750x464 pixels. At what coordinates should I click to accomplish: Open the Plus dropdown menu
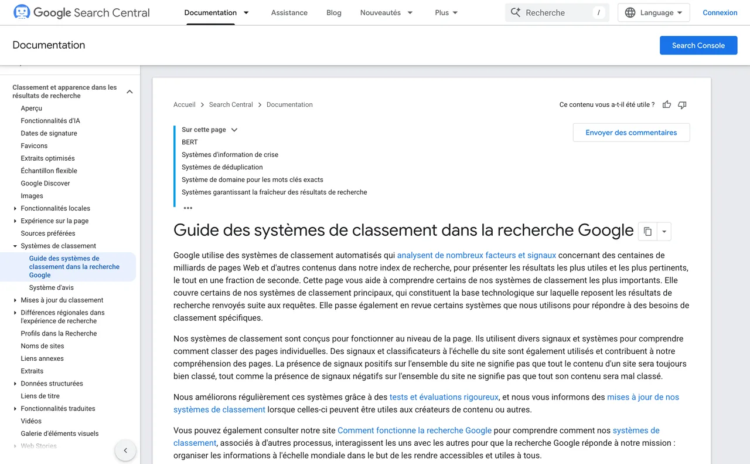[x=446, y=12]
